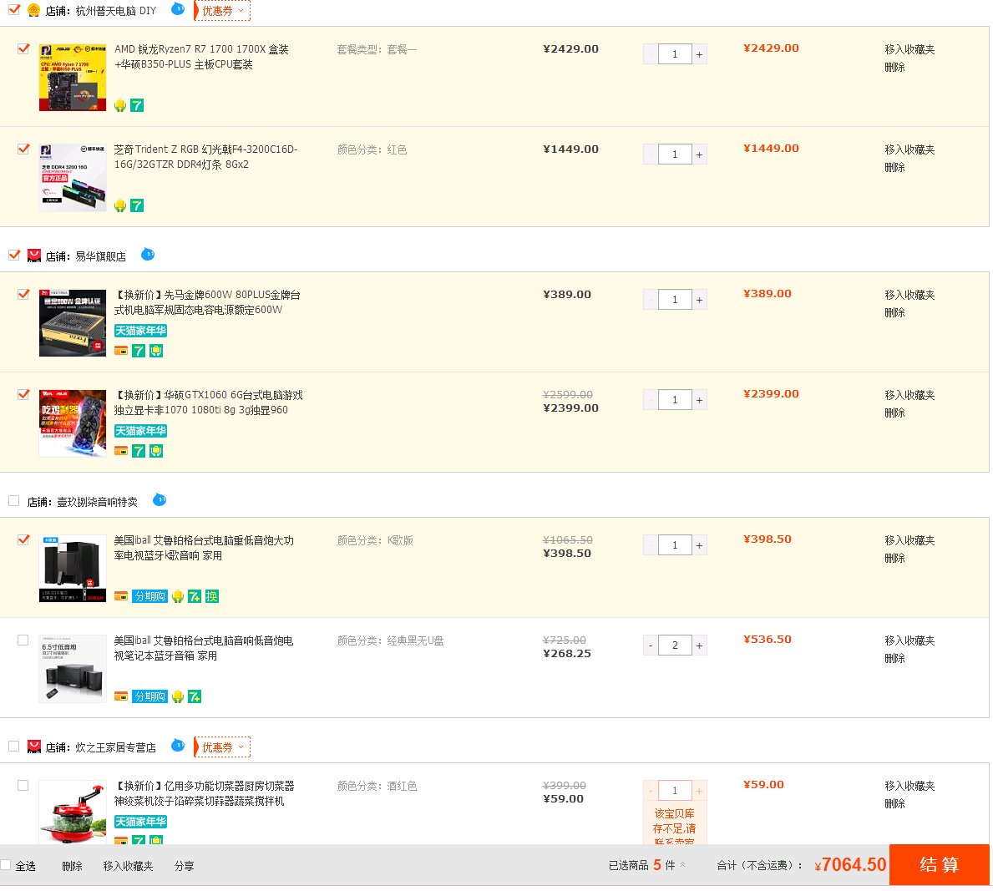Uncheck the 易华旗舰店 store checkbox
The width and height of the screenshot is (993, 891).
click(x=14, y=256)
